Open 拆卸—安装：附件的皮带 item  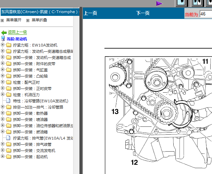coord(34,64)
